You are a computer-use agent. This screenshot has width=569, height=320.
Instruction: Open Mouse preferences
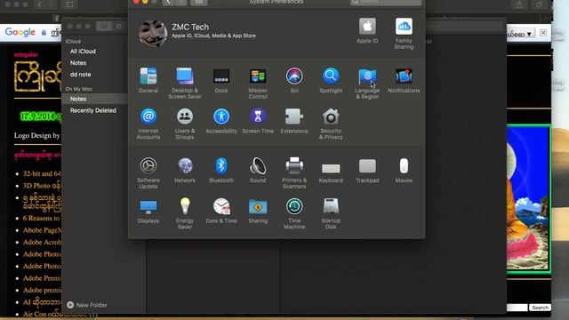(404, 170)
